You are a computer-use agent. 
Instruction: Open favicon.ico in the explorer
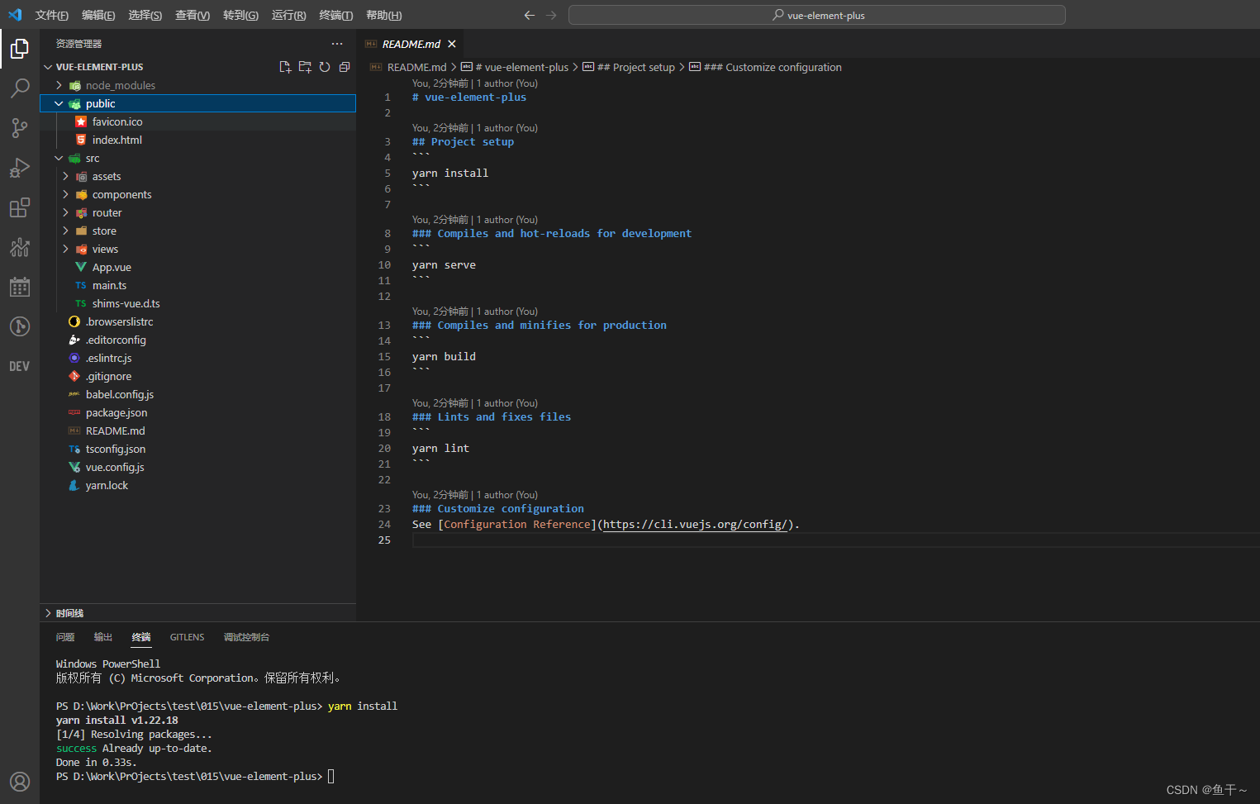tap(116, 121)
